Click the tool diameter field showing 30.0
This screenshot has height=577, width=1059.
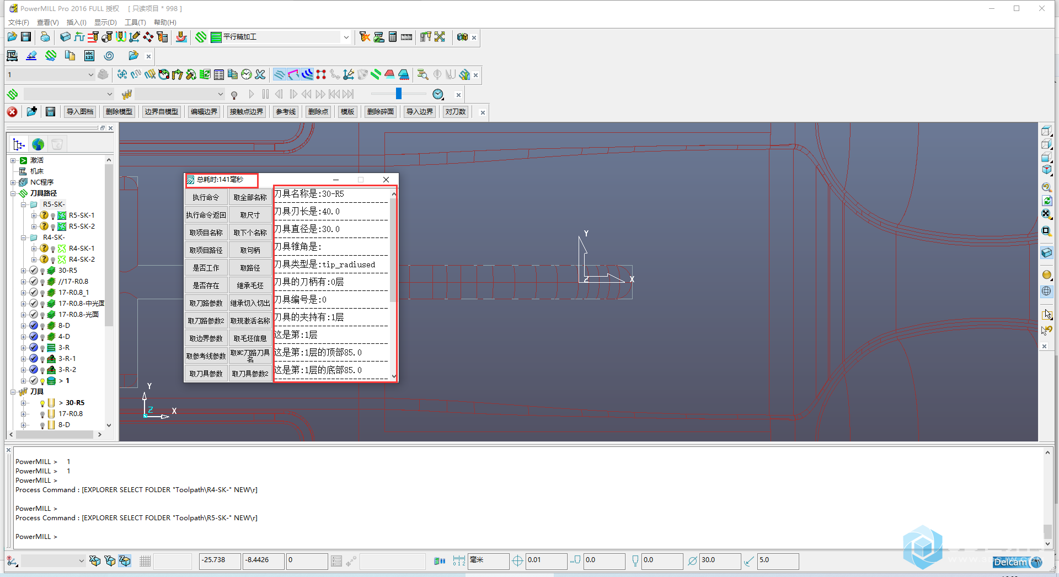(720, 560)
